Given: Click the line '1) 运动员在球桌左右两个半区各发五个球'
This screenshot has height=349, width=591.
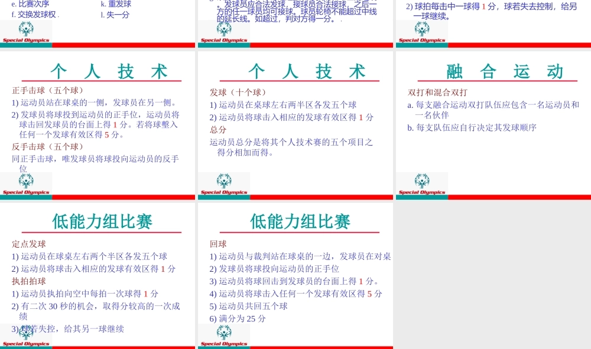Looking at the screenshot, I should coord(89,256).
